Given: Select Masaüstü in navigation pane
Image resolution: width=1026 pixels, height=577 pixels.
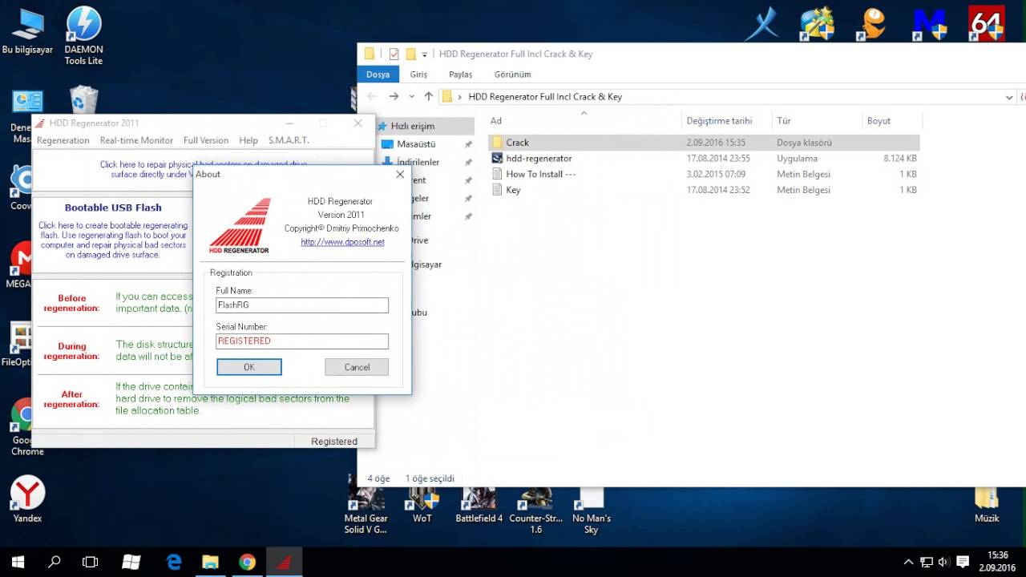Looking at the screenshot, I should (416, 144).
